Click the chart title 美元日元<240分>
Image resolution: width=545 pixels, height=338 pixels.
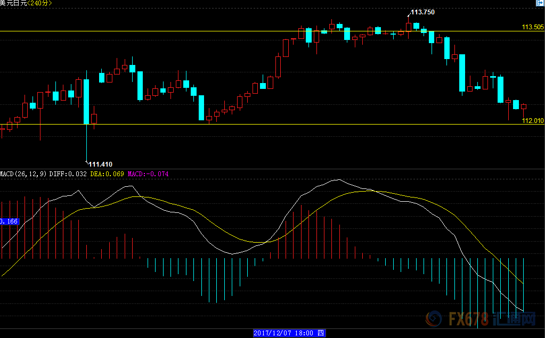coord(26,3)
